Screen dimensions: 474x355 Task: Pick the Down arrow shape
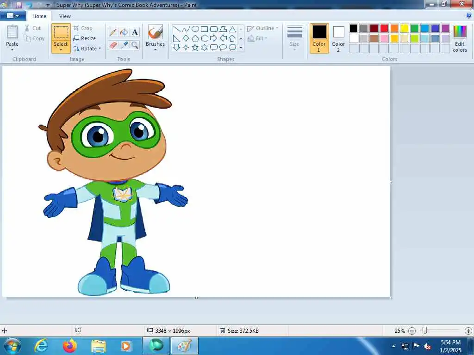(177, 48)
